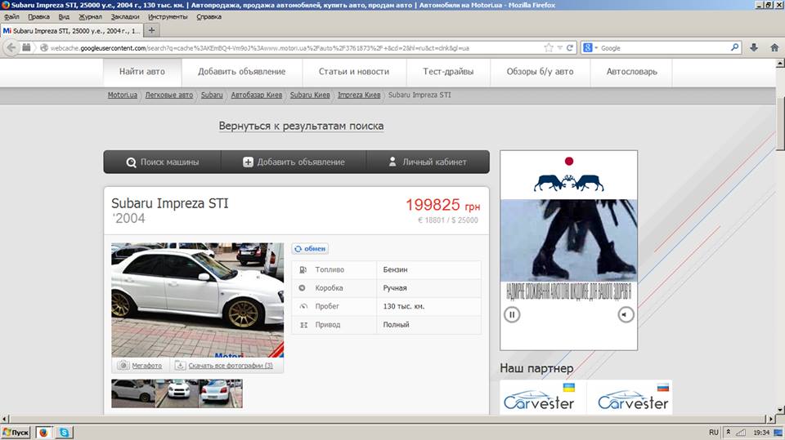Go to Добавить объявление in top navigation

point(242,72)
